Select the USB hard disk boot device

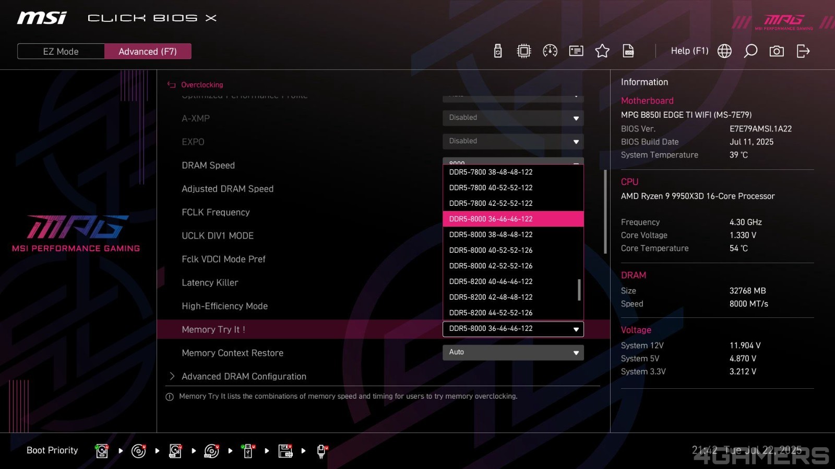click(175, 451)
